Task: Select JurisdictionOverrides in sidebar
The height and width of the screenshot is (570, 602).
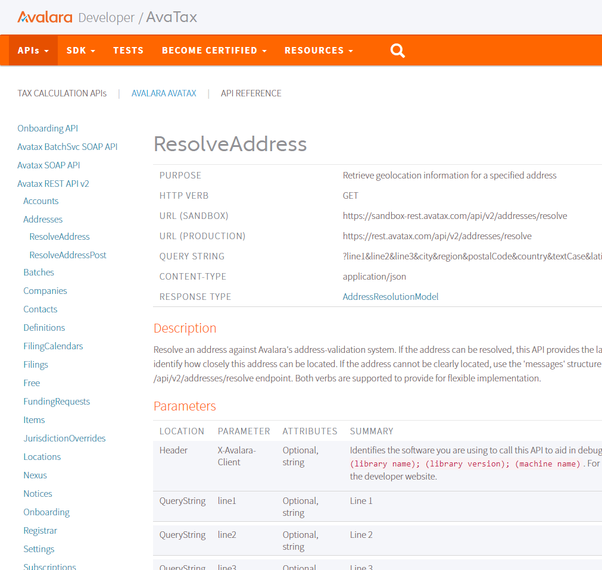Action: (64, 439)
